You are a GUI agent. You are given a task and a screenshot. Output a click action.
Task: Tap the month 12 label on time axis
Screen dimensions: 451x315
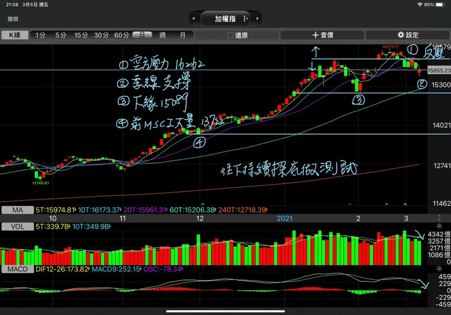[x=200, y=219]
